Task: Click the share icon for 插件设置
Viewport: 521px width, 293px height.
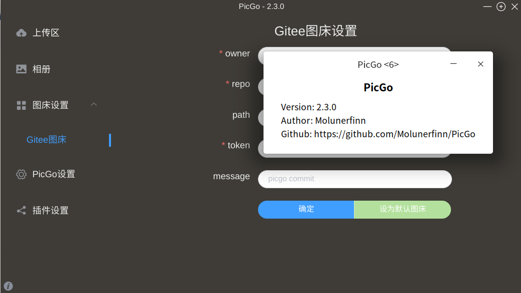Action: [21, 211]
